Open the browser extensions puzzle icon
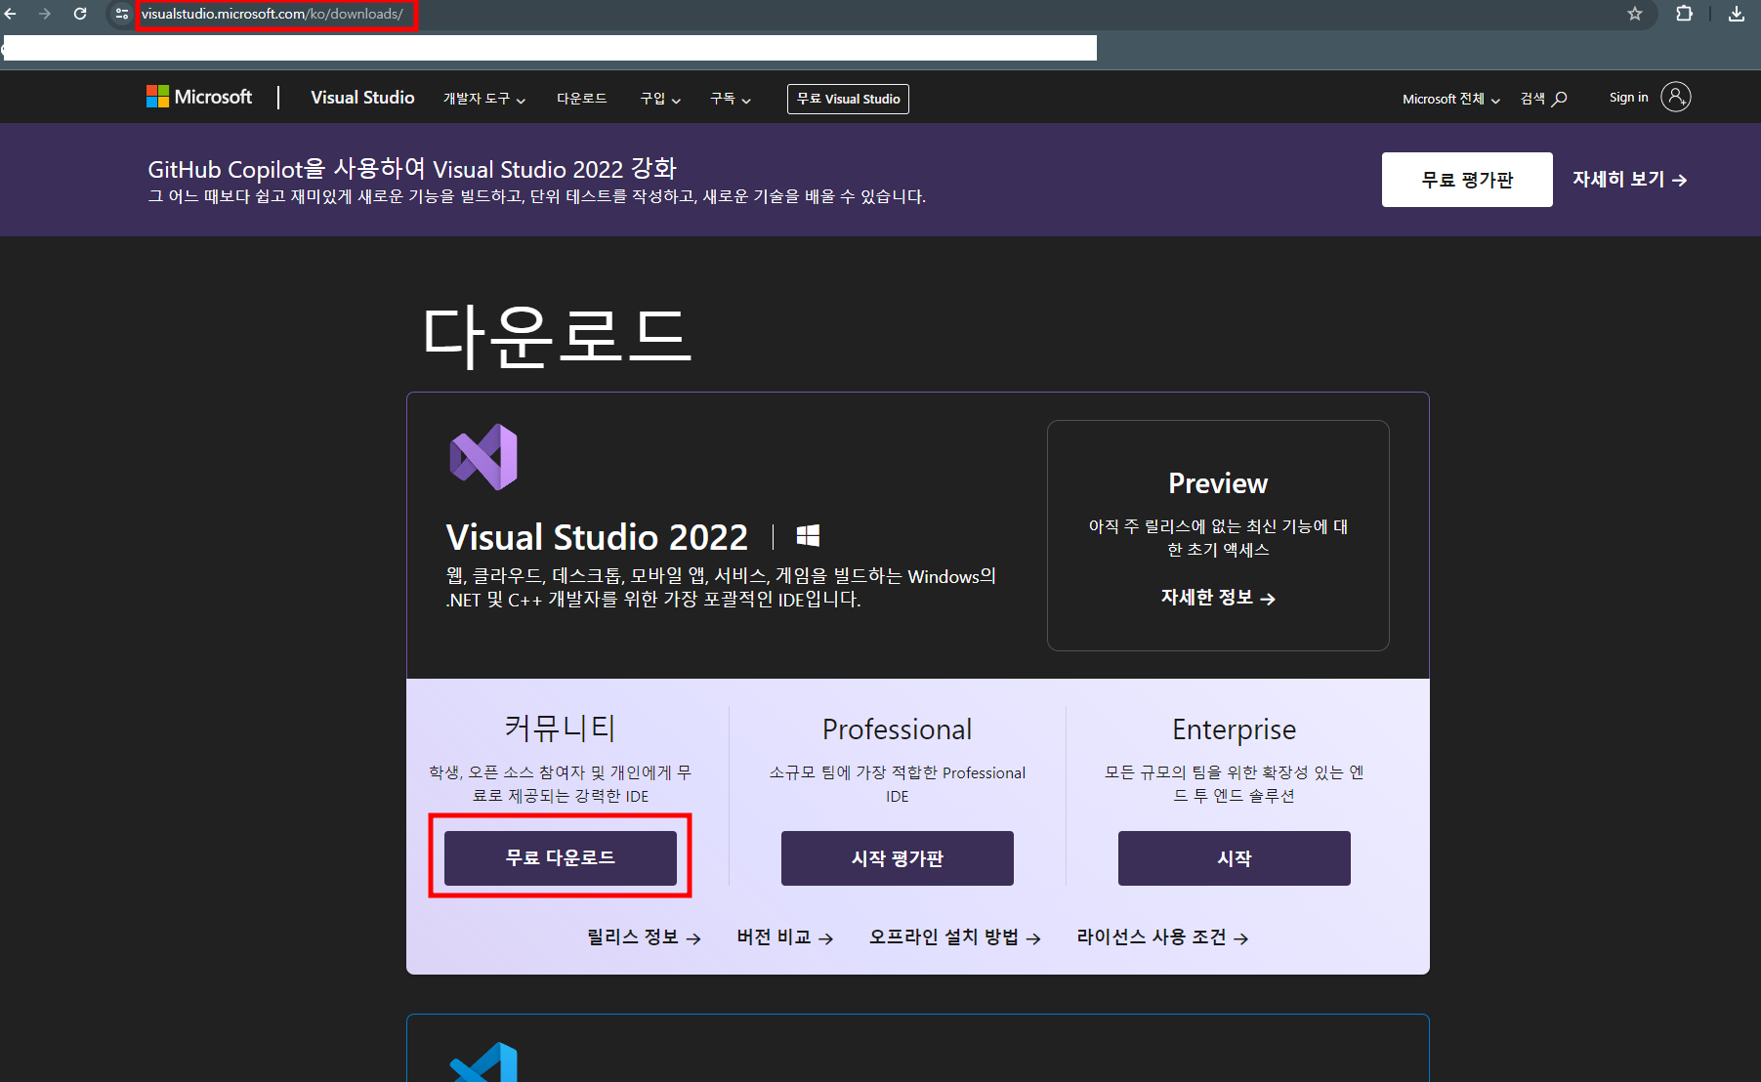The image size is (1761, 1082). pyautogui.click(x=1685, y=14)
